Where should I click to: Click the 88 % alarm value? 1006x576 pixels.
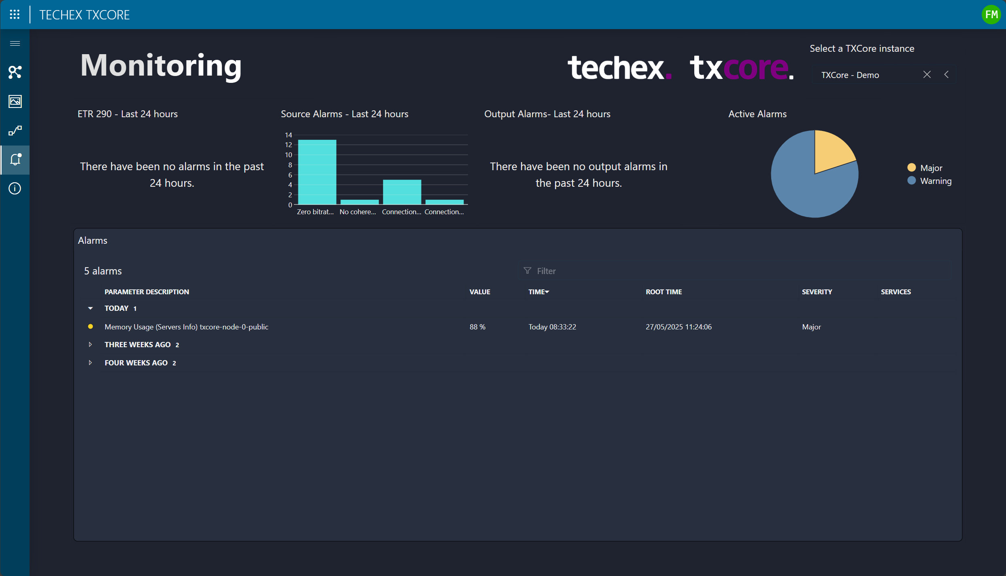click(477, 327)
